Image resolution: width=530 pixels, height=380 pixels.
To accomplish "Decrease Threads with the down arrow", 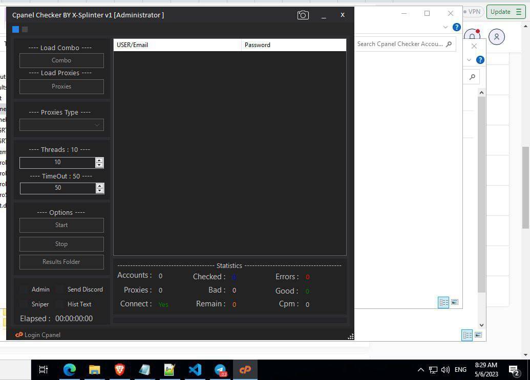I will point(99,165).
